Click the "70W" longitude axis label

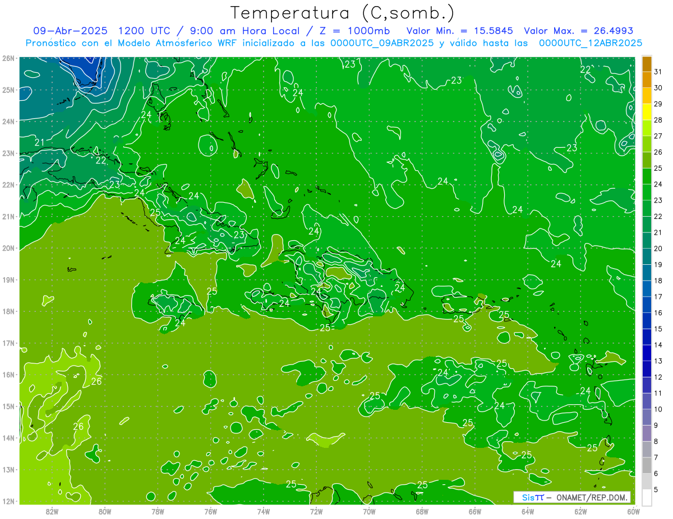tap(369, 512)
